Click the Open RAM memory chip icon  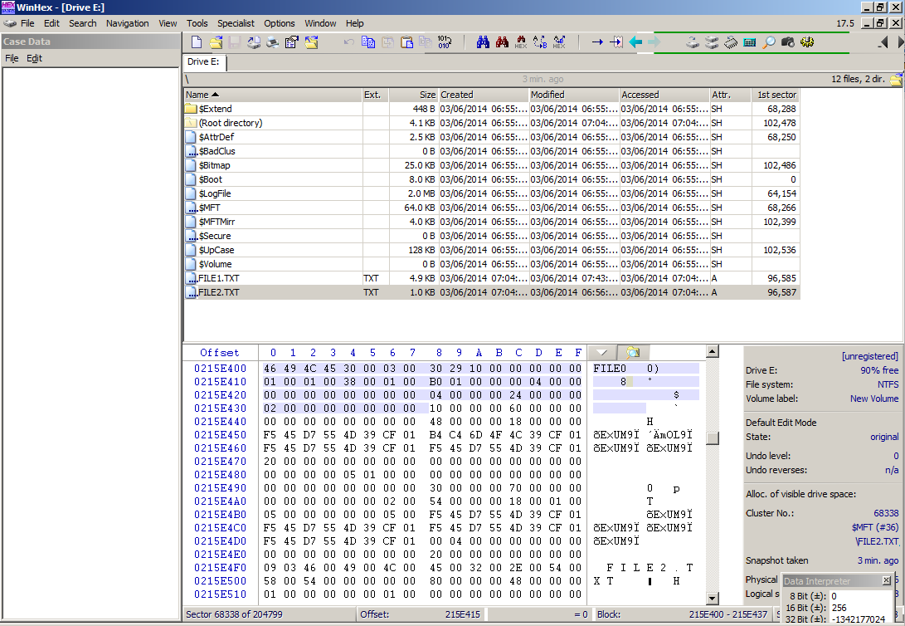[731, 42]
